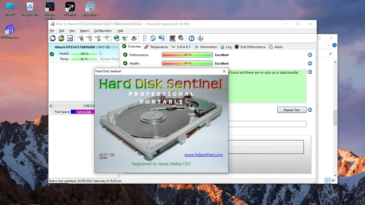Switch to the Disk Performance tab
The image size is (365, 205).
point(250,47)
